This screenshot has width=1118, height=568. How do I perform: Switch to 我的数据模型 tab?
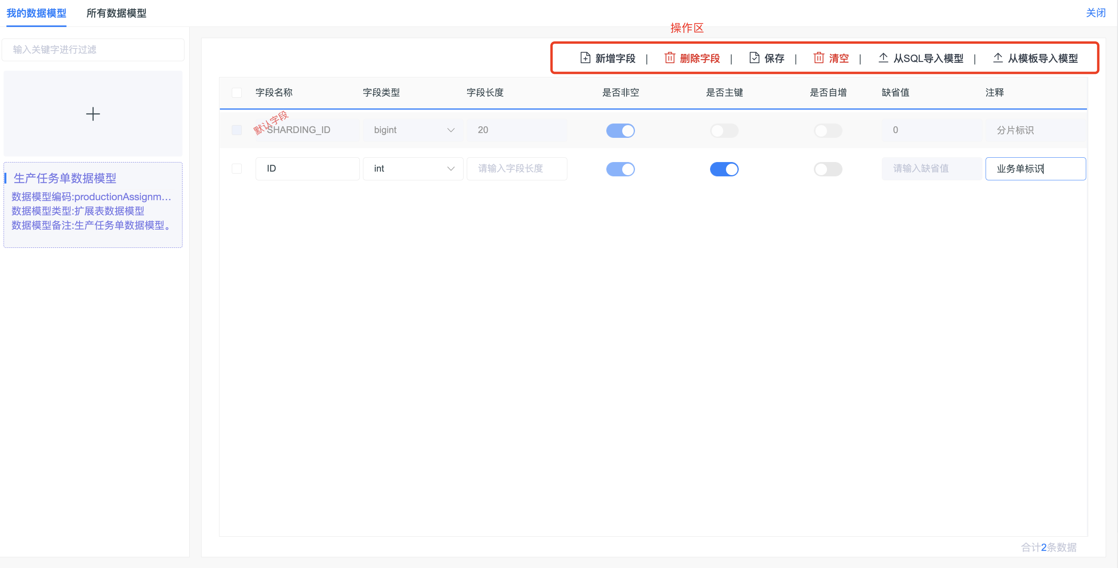37,13
